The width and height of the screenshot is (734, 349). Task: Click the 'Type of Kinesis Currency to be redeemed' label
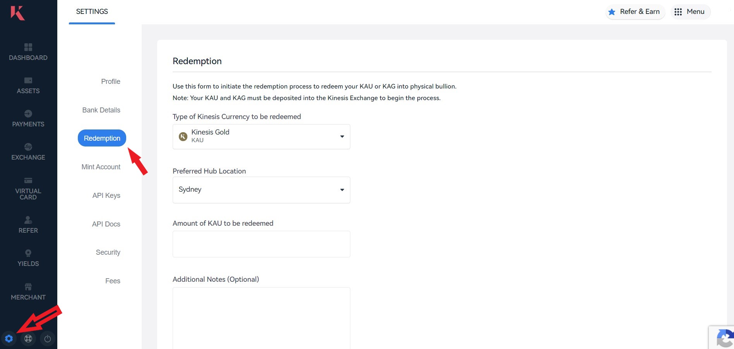point(237,117)
